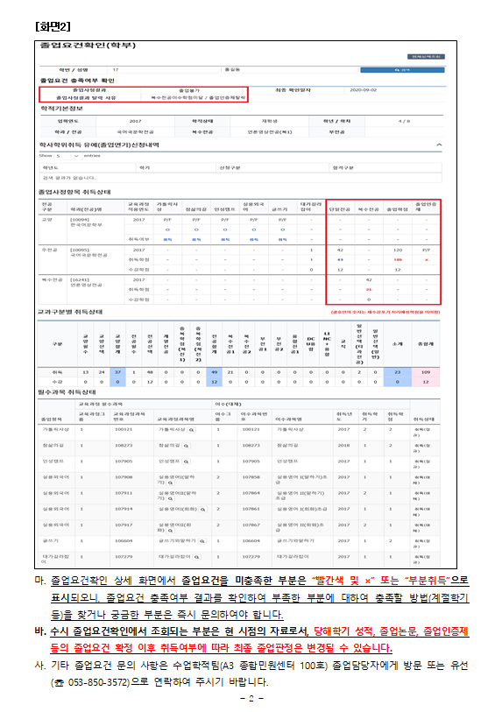Image resolution: width=502 pixels, height=712 pixels.
Task: Click the red × graduation certification mark
Action: point(426,260)
